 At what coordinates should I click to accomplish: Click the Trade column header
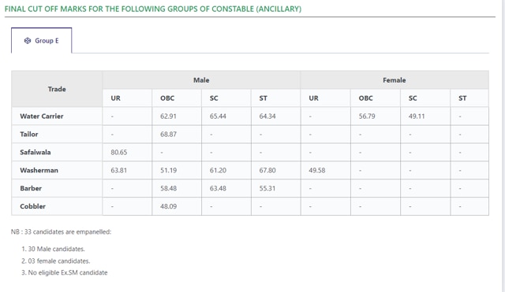57,89
